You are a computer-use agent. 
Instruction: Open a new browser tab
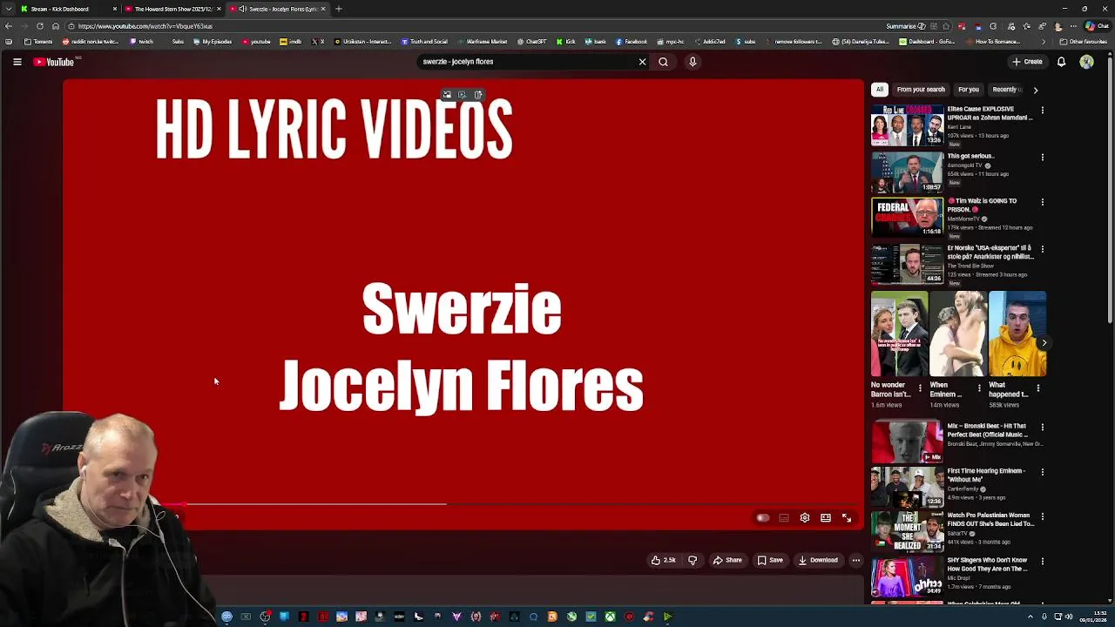tap(339, 9)
